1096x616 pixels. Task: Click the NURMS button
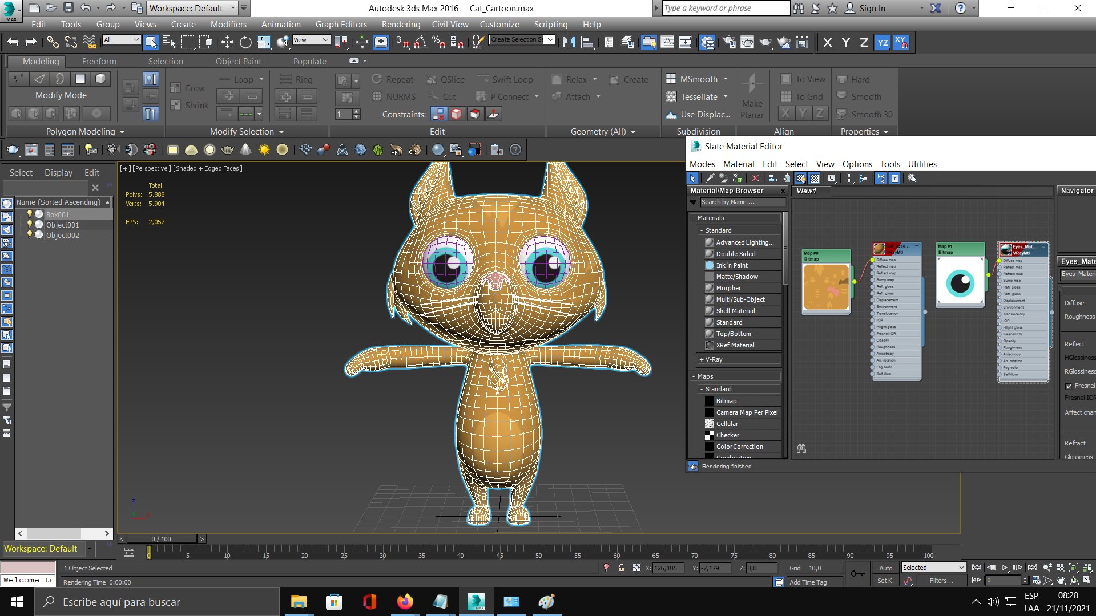[x=394, y=96]
